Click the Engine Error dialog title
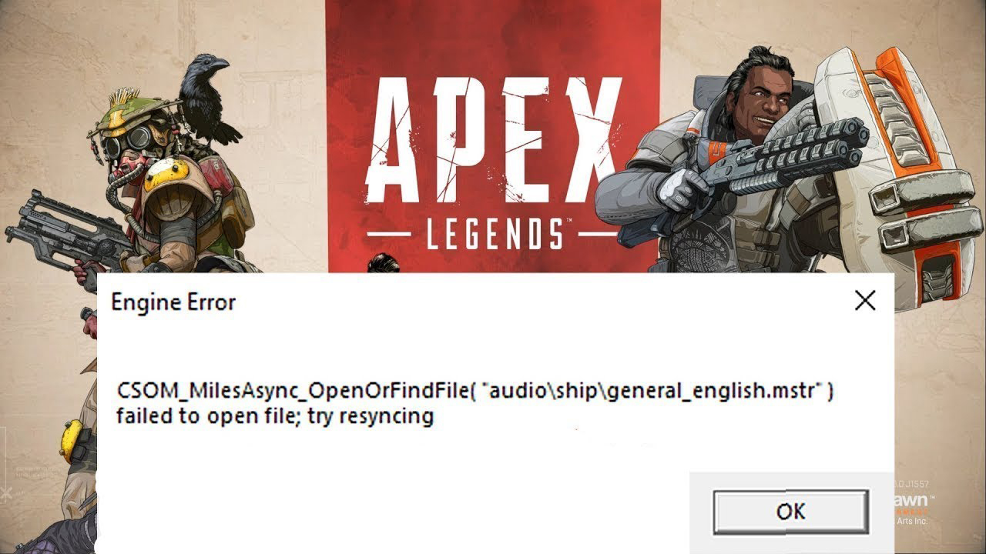The height and width of the screenshot is (554, 986). (173, 302)
